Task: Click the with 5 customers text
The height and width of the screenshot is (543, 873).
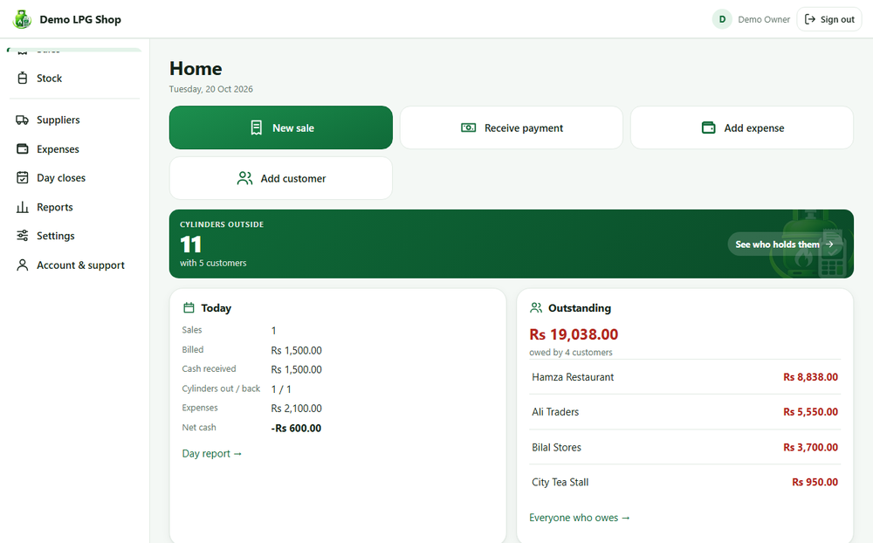Action: (213, 263)
